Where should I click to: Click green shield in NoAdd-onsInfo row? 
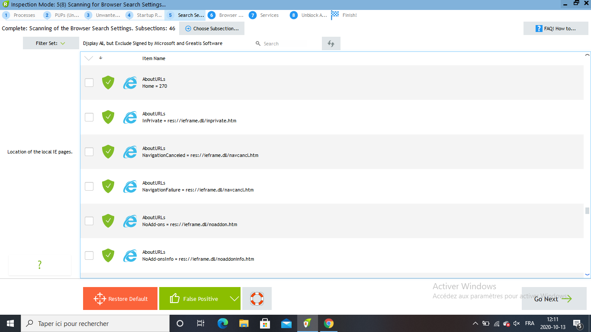[108, 255]
